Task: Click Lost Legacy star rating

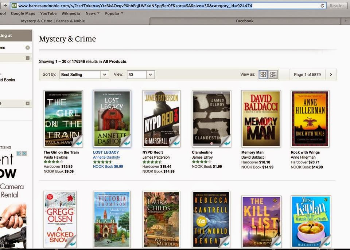Action: (103, 162)
